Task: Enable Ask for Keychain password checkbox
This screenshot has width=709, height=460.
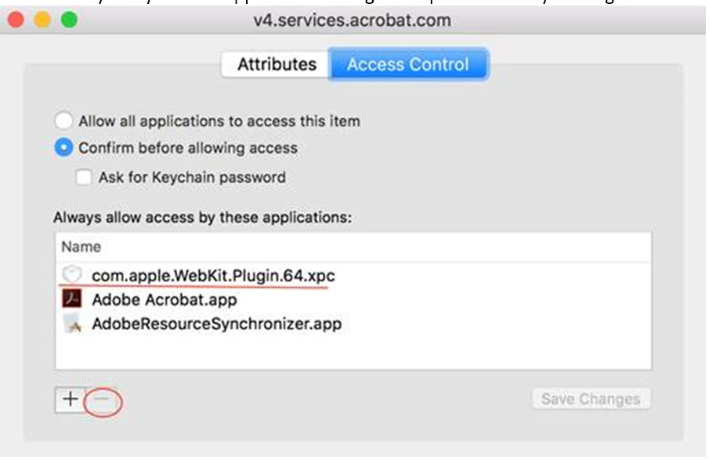Action: pyautogui.click(x=84, y=177)
